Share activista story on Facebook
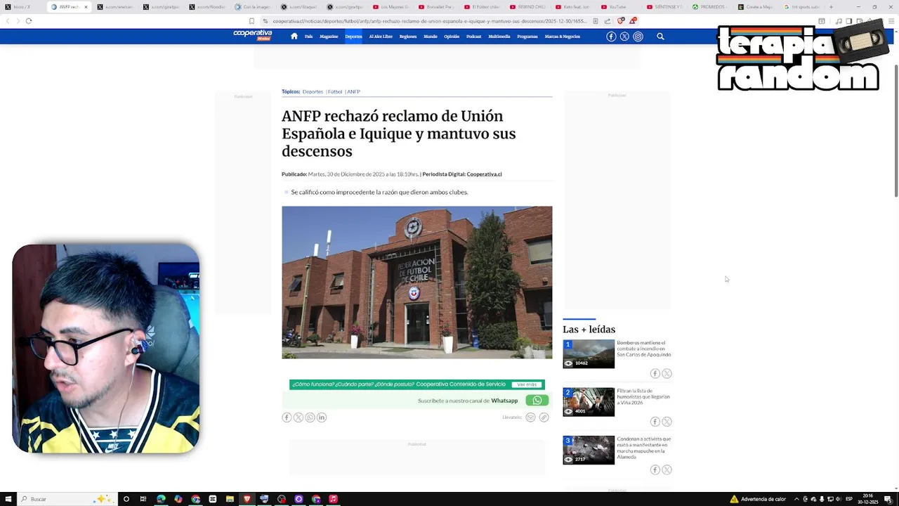Image resolution: width=899 pixels, height=506 pixels. point(655,469)
